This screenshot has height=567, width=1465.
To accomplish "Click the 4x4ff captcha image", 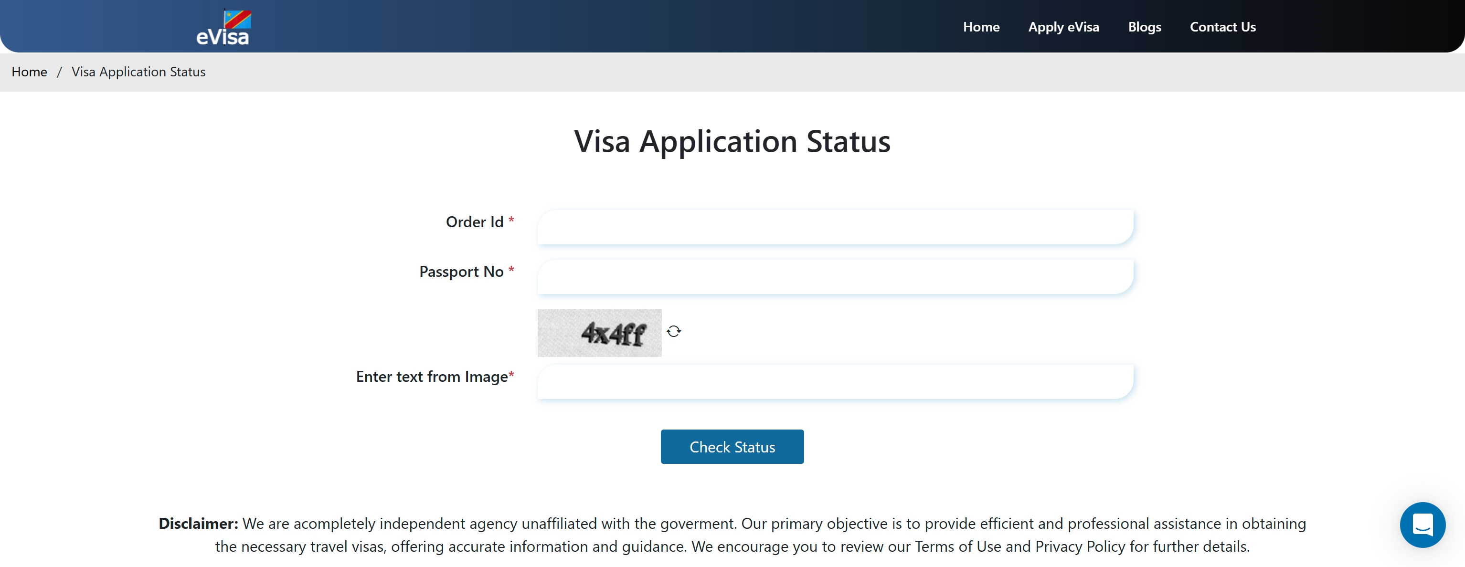I will (599, 333).
